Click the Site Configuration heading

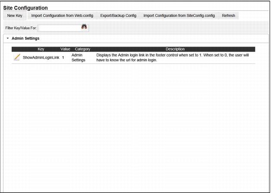tap(26, 8)
